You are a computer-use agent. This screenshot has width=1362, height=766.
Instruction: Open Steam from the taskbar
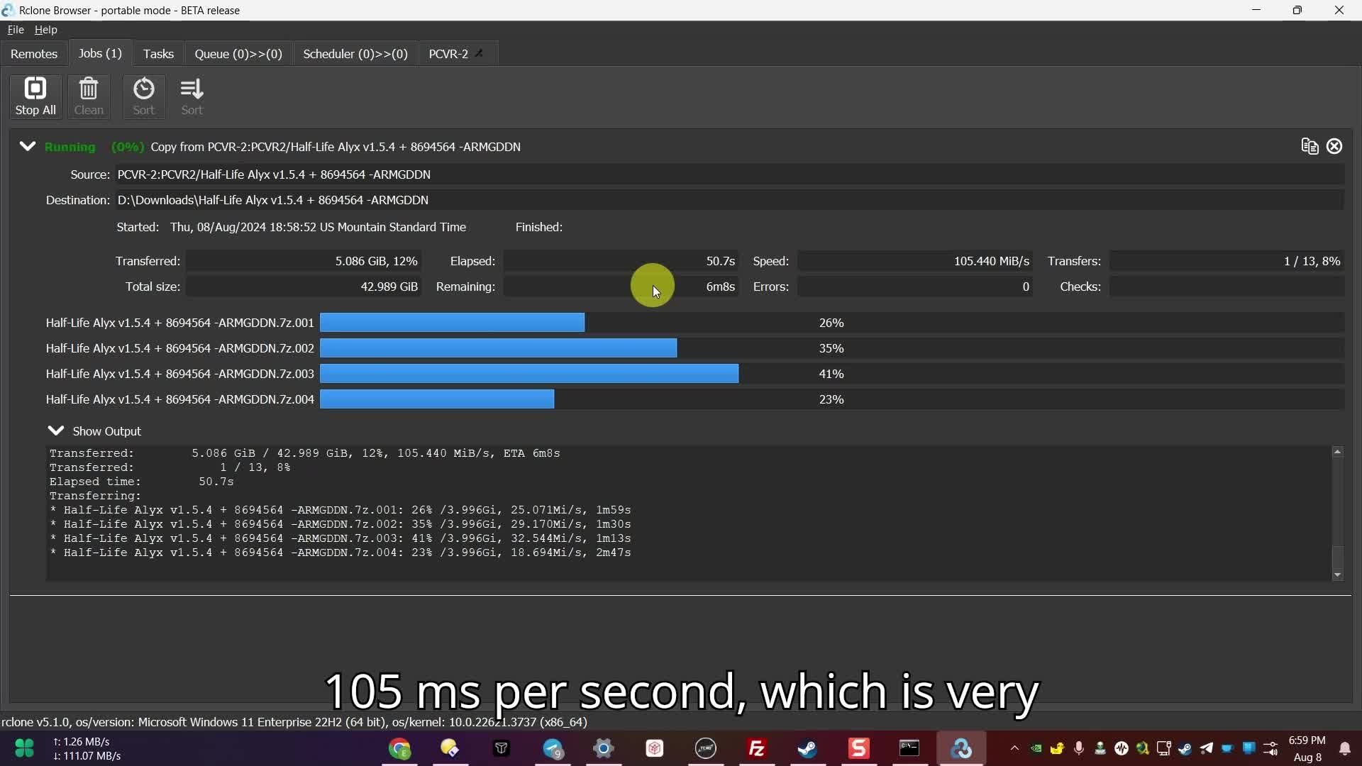[807, 748]
